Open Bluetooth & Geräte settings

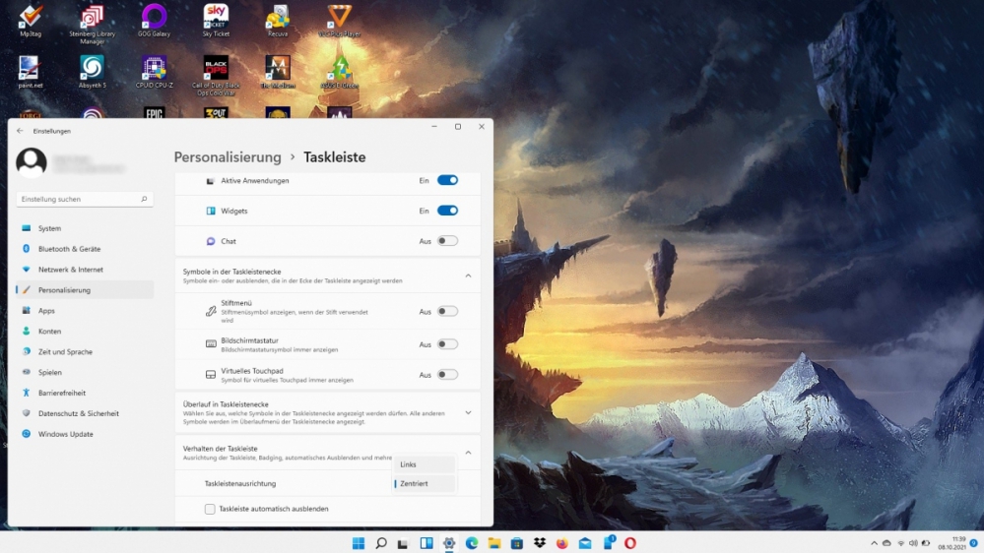pos(85,249)
